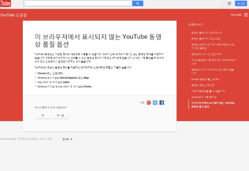The width and height of the screenshot is (249, 171).
Task: Click the blue magnifier search button
Action: tap(137, 3)
